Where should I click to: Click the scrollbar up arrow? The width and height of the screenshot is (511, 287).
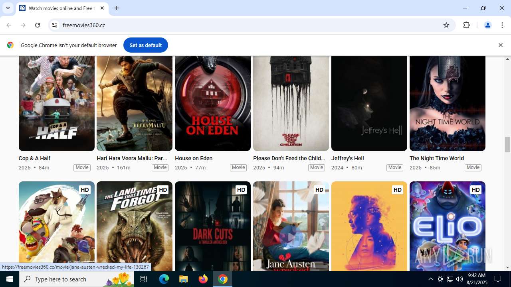click(x=508, y=59)
